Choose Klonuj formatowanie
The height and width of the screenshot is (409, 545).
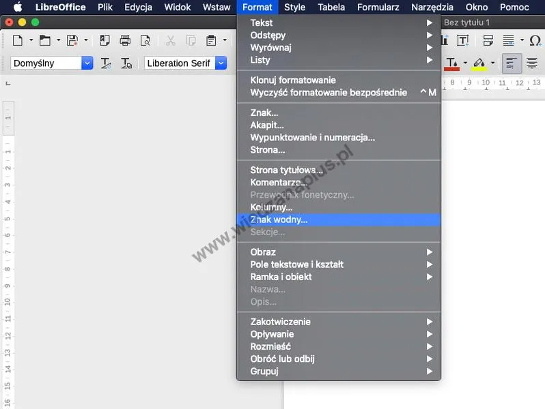click(339, 80)
